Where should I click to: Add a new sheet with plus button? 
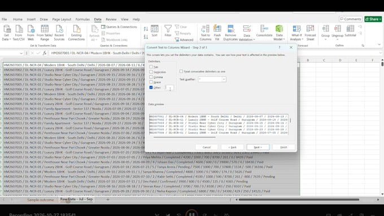click(108, 200)
